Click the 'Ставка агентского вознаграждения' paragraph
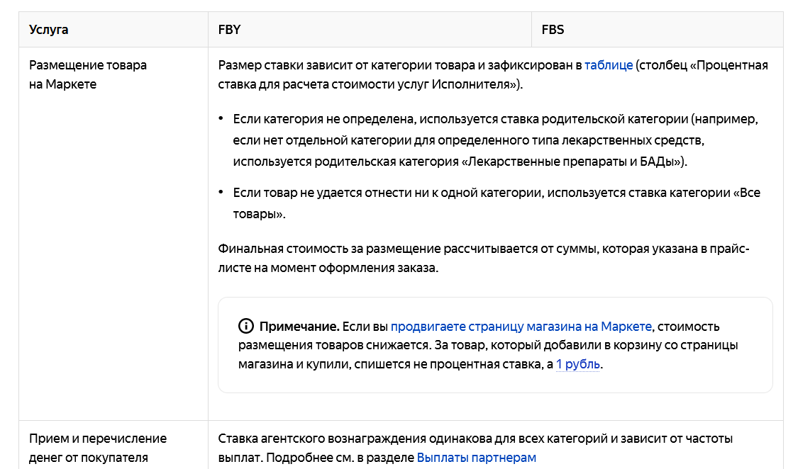 (x=475, y=448)
